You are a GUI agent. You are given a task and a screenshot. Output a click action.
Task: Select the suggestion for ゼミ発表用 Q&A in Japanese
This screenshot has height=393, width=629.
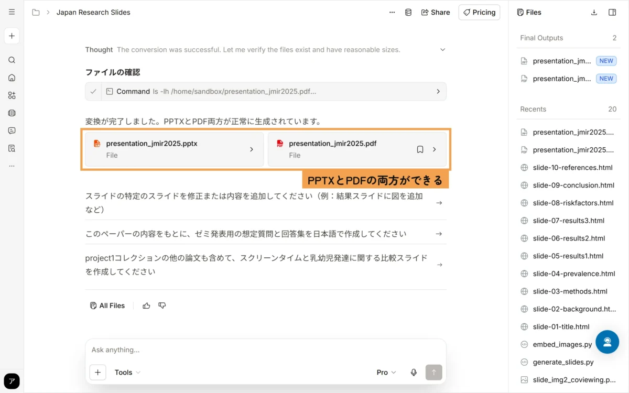[x=266, y=234]
